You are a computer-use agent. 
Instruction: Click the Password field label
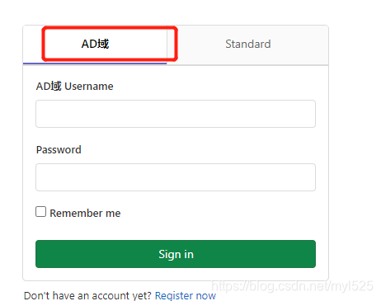[x=59, y=150]
